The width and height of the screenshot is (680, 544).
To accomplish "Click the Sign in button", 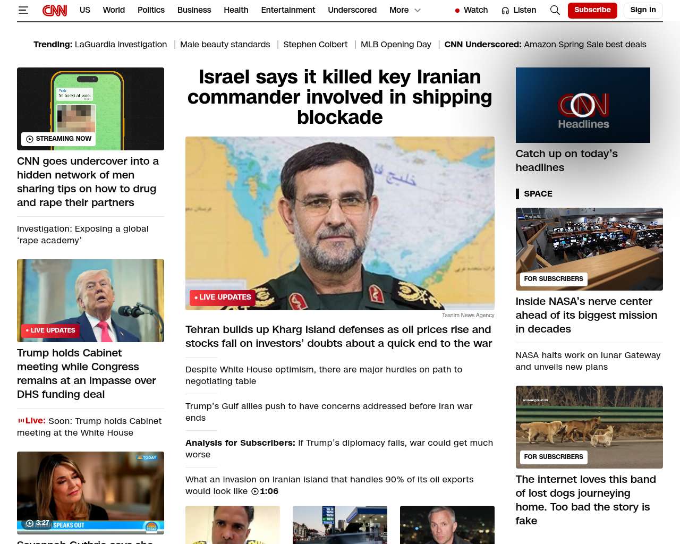I will coord(643,10).
